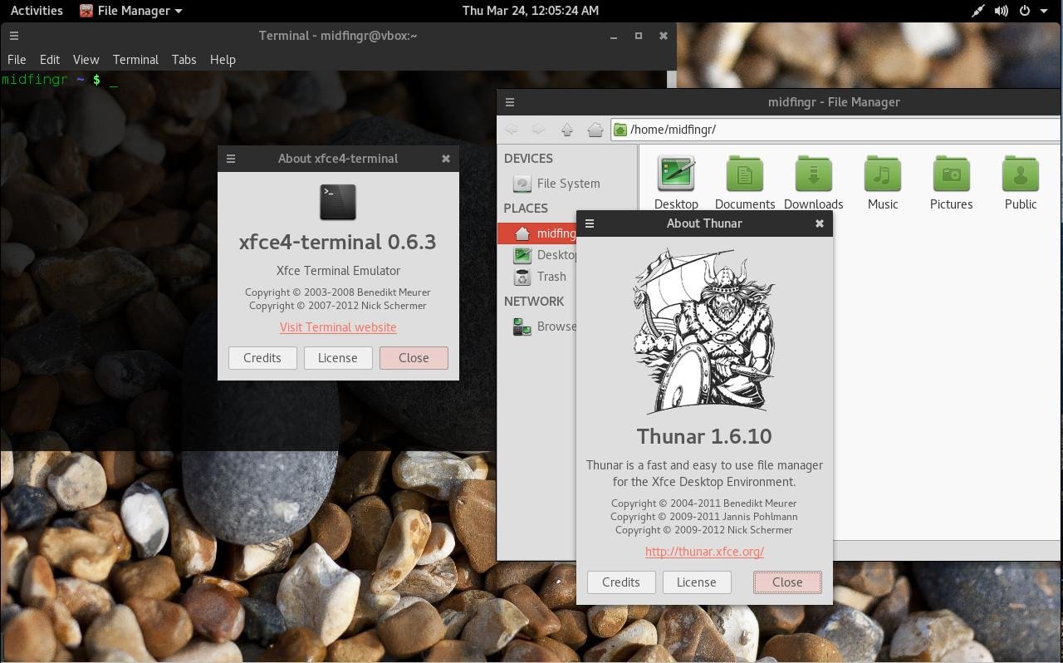Screen dimensions: 1063x663
Task: Show License in About xfce4-terminal
Action: click(338, 358)
